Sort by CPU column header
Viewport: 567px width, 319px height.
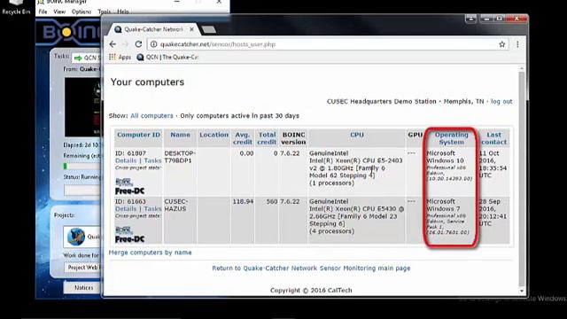(356, 135)
